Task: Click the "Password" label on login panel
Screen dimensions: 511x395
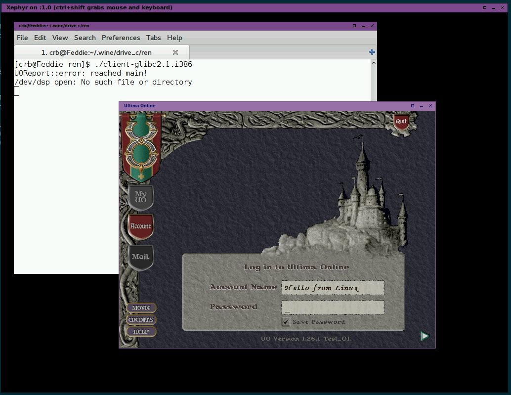Action: coord(233,307)
